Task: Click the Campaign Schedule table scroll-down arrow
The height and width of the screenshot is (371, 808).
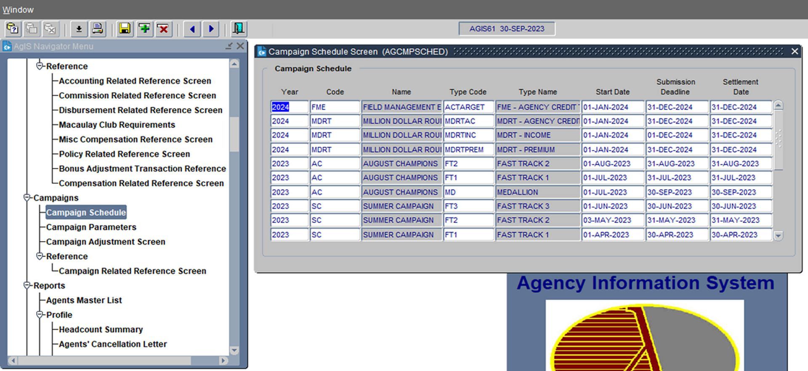Action: pos(778,236)
